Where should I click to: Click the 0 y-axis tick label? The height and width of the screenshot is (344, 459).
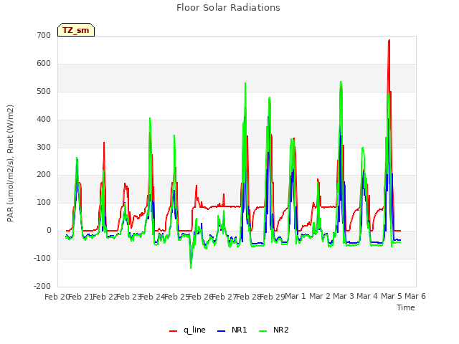49,231
